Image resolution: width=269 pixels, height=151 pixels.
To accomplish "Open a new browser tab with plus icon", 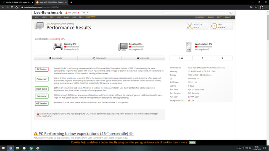I will (71, 3).
